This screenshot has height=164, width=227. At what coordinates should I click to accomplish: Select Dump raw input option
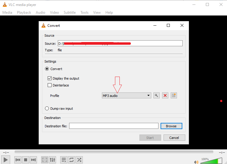point(47,109)
